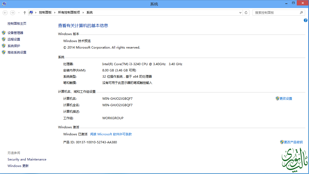
Task: Open 远程设置 link
Action: pyautogui.click(x=14, y=39)
